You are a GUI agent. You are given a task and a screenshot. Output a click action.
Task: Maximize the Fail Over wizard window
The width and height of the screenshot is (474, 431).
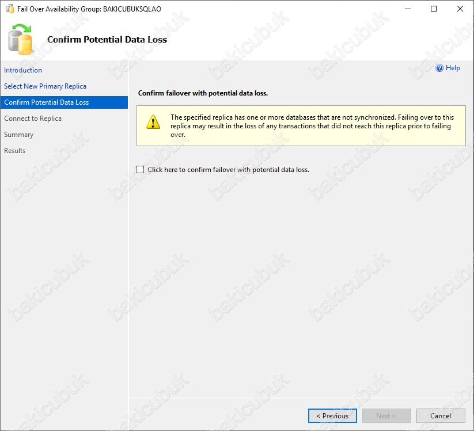point(434,9)
